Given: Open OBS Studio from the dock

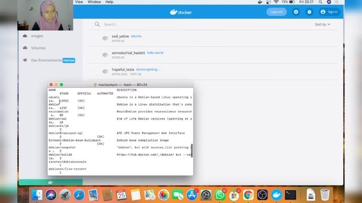Looking at the screenshot, I should (x=262, y=195).
